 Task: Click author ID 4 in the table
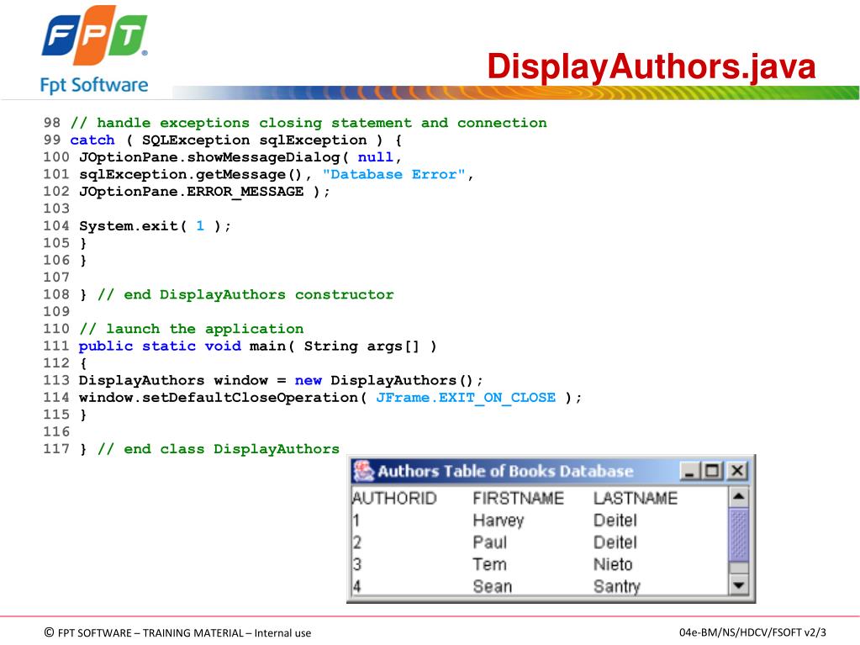tap(357, 586)
